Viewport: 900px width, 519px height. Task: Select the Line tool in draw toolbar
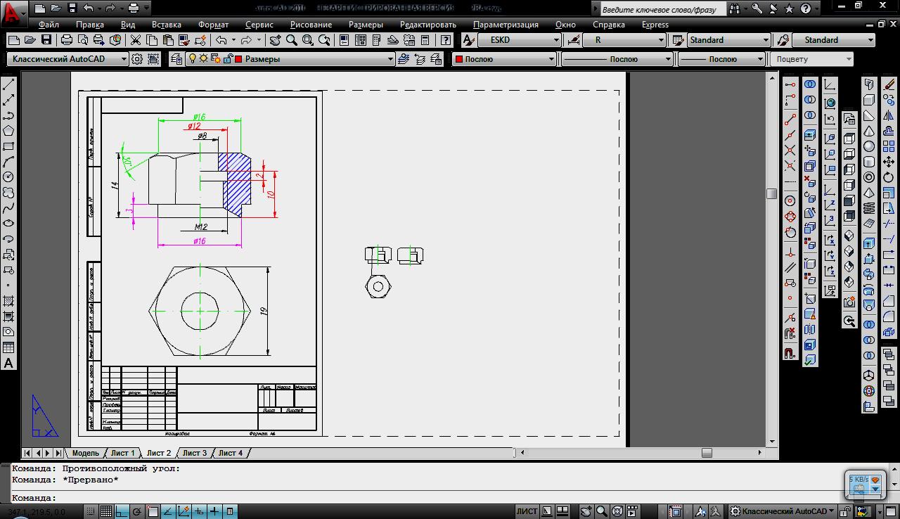pos(8,85)
